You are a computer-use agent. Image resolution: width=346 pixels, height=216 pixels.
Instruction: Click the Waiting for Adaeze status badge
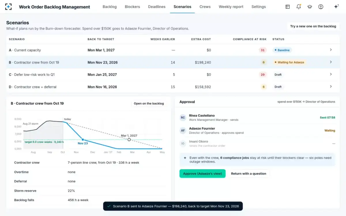click(289, 62)
